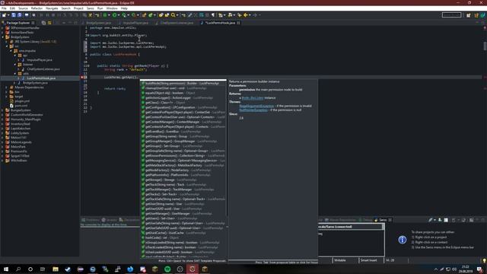This screenshot has height=274, width=487.
Task: Open the Run button dropdown arrow
Action: click(x=119, y=15)
